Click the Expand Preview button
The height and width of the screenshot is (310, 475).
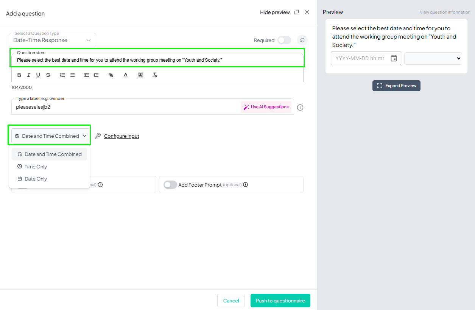pyautogui.click(x=396, y=86)
